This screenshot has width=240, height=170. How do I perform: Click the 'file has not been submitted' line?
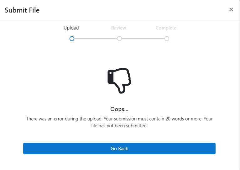[119, 126]
